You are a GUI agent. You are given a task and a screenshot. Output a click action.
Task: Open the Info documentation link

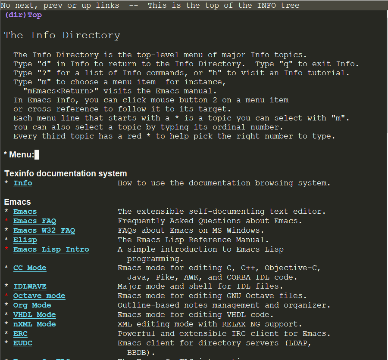click(x=22, y=183)
